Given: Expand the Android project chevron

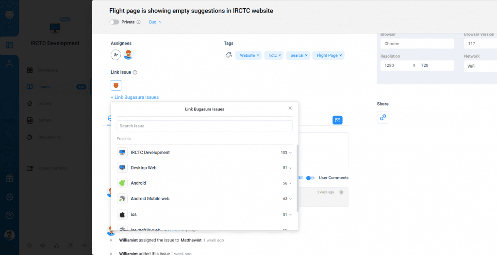Looking at the screenshot, I should [290, 183].
